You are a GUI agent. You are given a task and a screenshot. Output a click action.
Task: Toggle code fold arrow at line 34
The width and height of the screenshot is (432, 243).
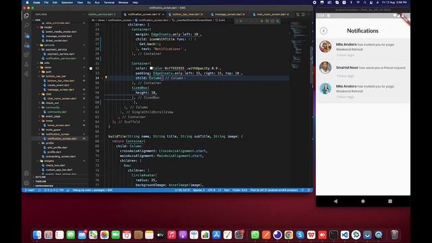pyautogui.click(x=102, y=78)
